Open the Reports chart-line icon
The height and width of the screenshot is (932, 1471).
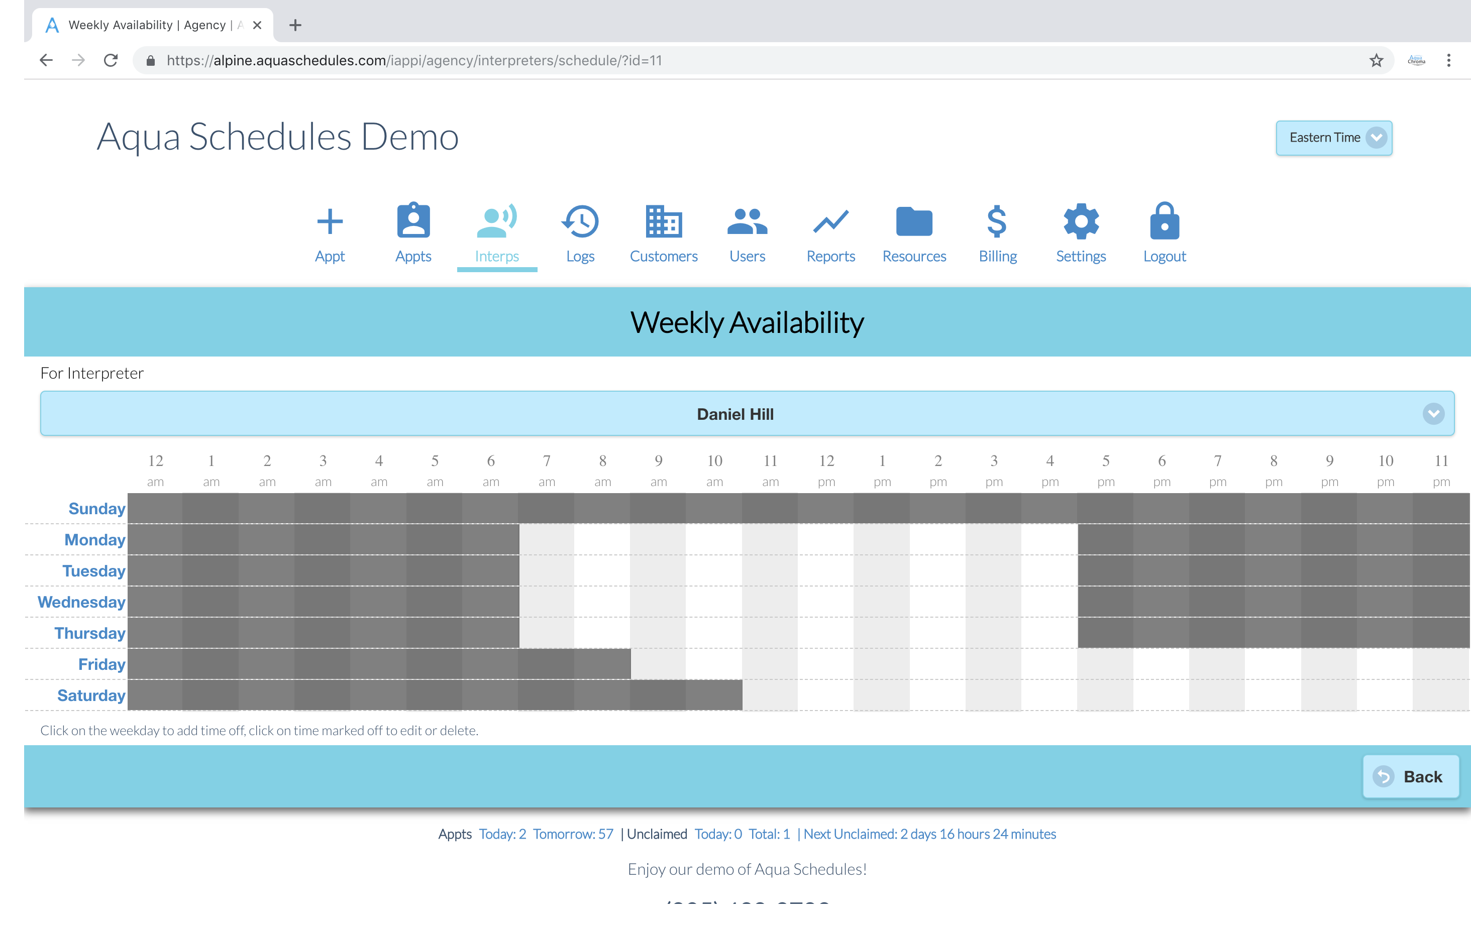coord(831,221)
